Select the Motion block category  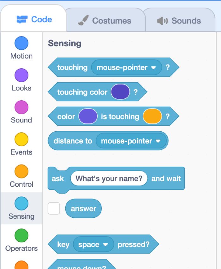click(21, 43)
